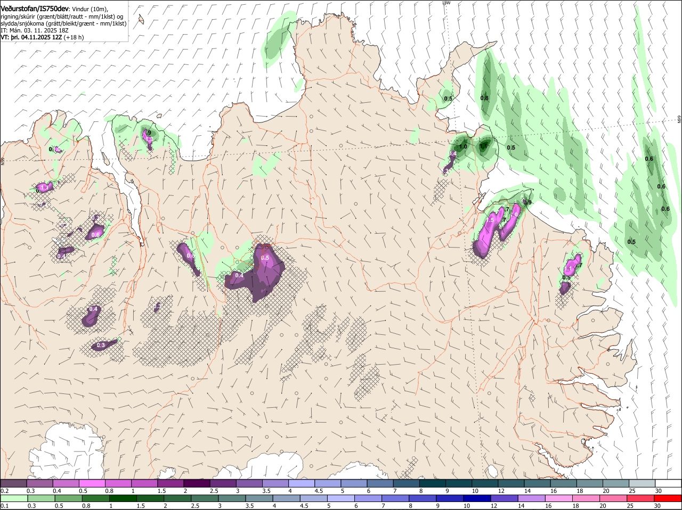Select the 0.5 swatch in the purple snow scale
The image size is (682, 510).
pyautogui.click(x=92, y=483)
